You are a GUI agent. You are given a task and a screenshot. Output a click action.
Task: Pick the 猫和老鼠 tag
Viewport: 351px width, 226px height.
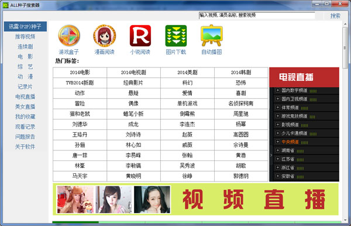(x=80, y=114)
